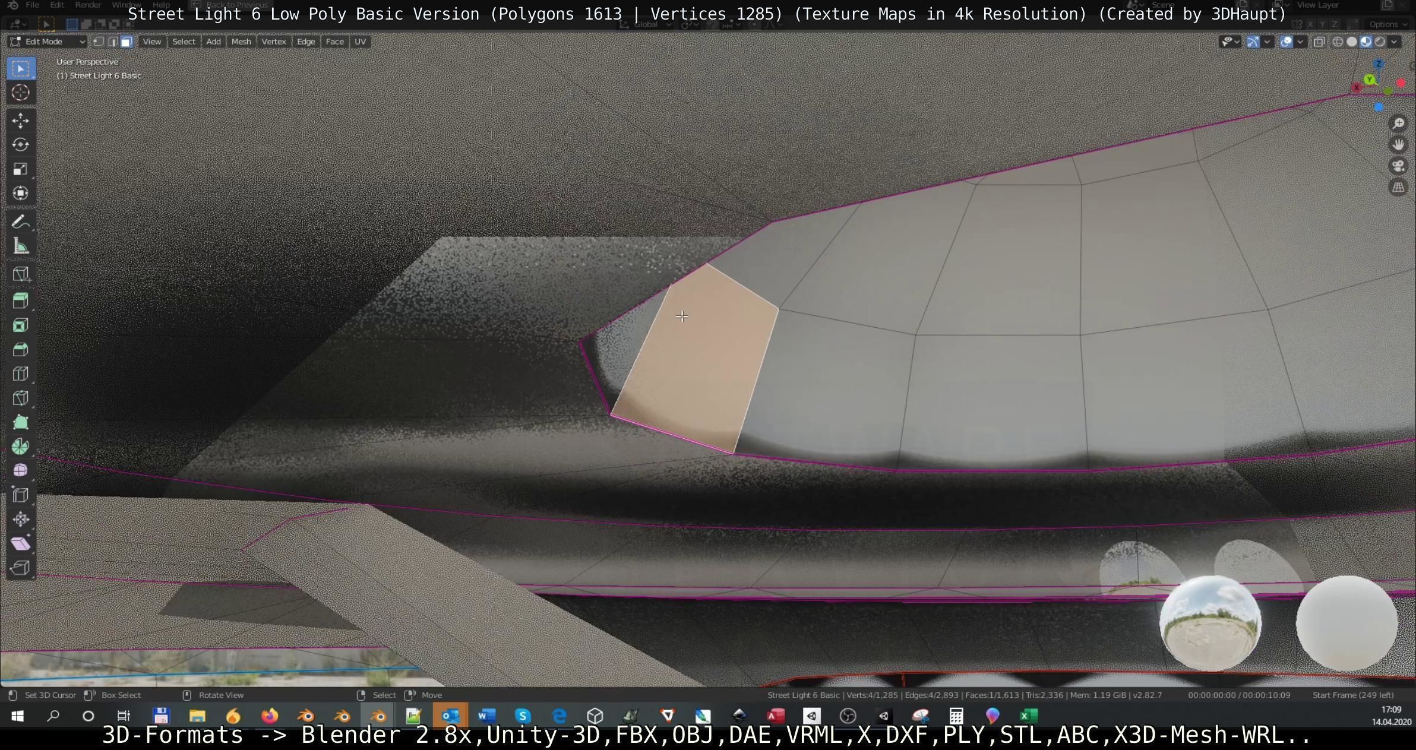1416x750 pixels.
Task: Toggle camera view button
Action: tap(1398, 166)
